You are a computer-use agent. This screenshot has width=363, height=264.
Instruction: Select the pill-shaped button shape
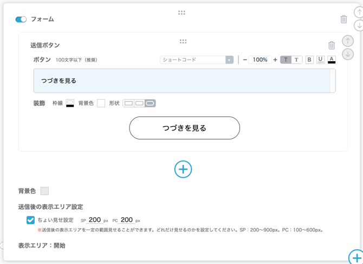pyautogui.click(x=150, y=104)
